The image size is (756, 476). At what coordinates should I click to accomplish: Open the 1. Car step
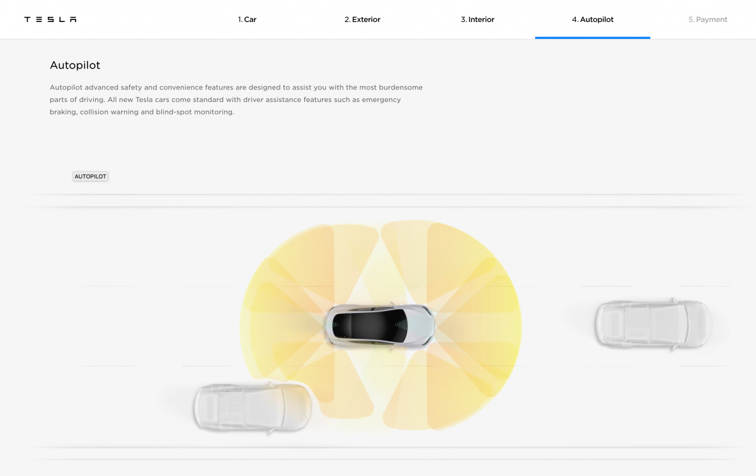click(x=247, y=20)
